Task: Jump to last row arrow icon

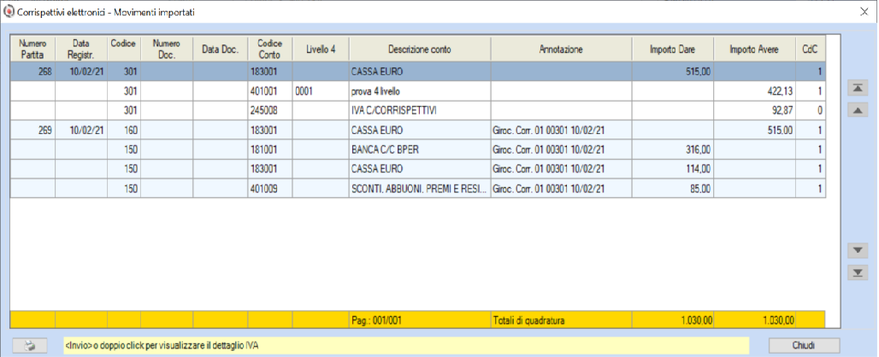Action: pos(857,272)
